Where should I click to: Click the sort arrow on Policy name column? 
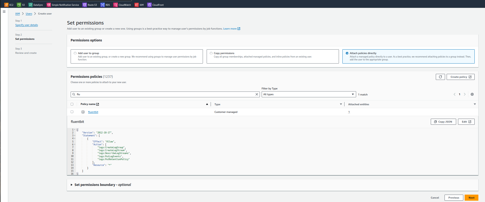pos(207,104)
